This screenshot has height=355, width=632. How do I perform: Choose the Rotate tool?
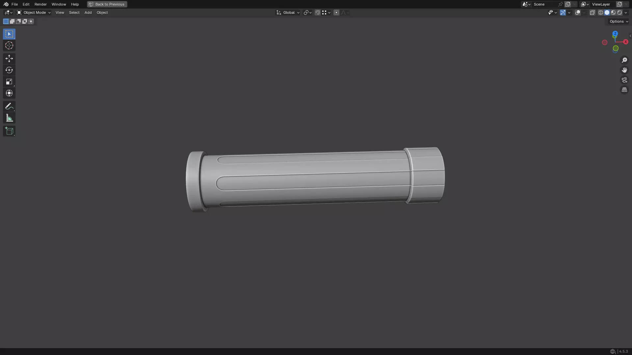9,70
